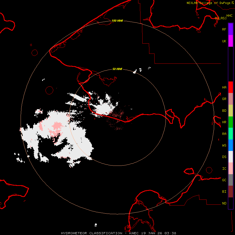Click the 50 NMI range ring label
Viewport: 235px width, 235px height.
point(117,69)
